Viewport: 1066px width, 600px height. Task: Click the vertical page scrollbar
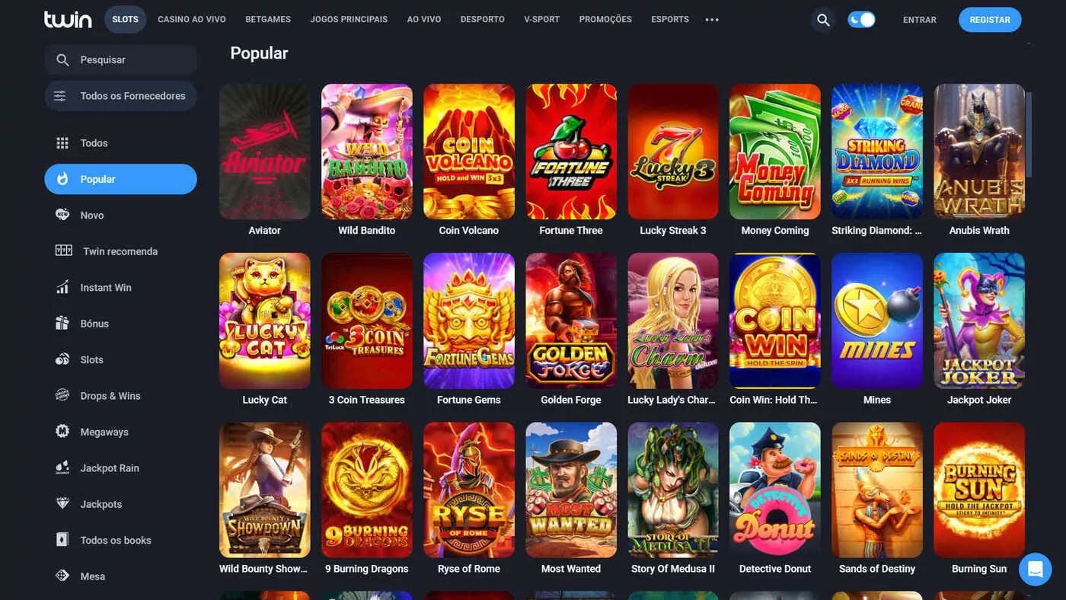[x=1029, y=133]
